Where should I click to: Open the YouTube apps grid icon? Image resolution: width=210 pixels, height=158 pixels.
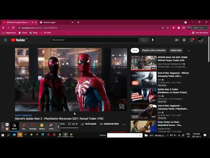184,40
